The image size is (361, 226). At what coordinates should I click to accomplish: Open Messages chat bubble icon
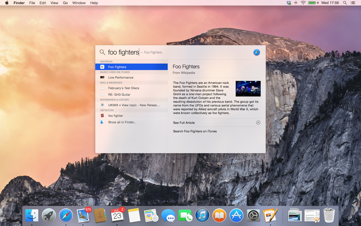coord(168,215)
